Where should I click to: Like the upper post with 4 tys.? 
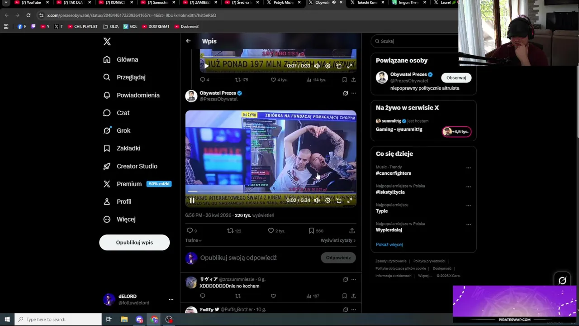point(279,80)
